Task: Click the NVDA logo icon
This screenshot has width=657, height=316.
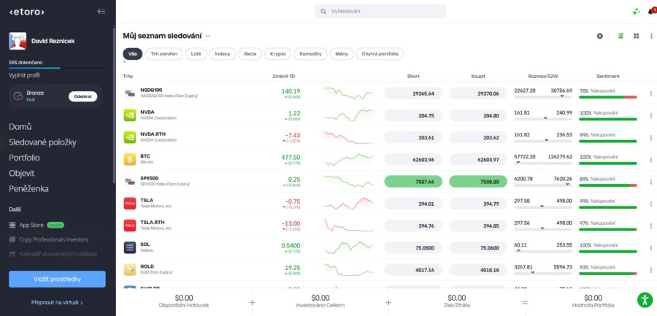Action: [x=130, y=115]
